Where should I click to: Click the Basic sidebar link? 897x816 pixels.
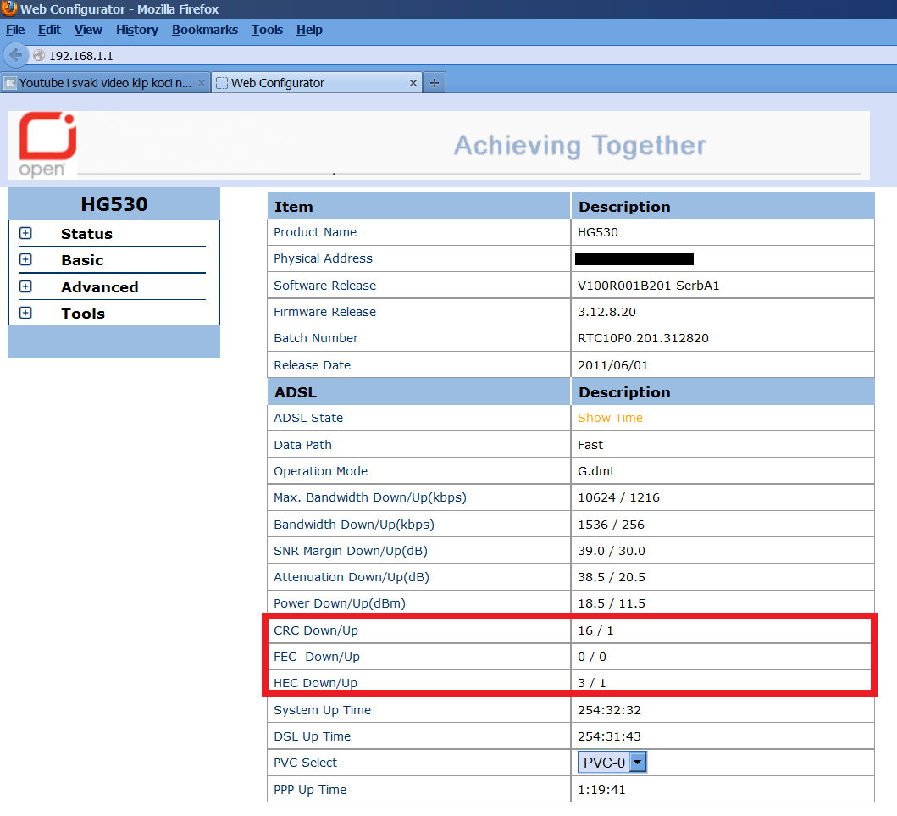click(x=82, y=260)
